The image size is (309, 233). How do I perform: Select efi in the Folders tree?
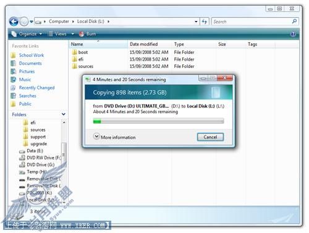pyautogui.click(x=33, y=123)
